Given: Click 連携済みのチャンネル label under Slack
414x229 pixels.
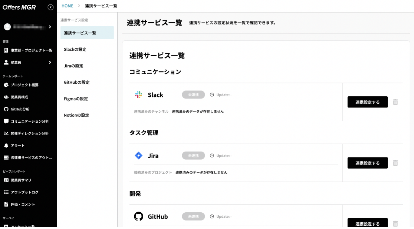Looking at the screenshot, I should (151, 112).
